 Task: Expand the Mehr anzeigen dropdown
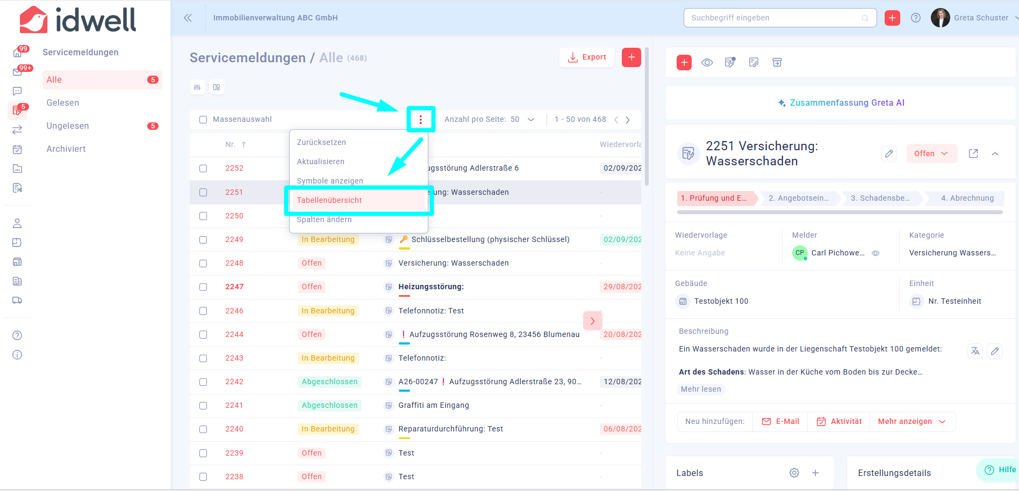[x=912, y=421]
